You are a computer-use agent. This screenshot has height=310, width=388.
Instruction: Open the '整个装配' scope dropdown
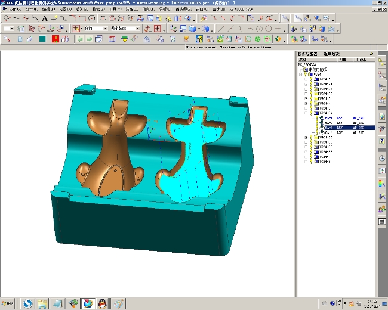[138, 29]
